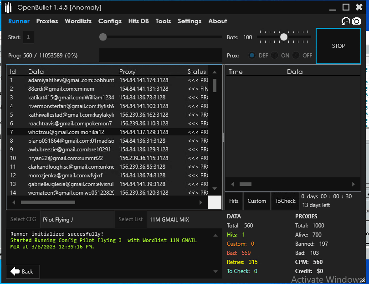This screenshot has width=369, height=284.
Task: Click the down arrow of runner list scrollbar
Action: 215,188
